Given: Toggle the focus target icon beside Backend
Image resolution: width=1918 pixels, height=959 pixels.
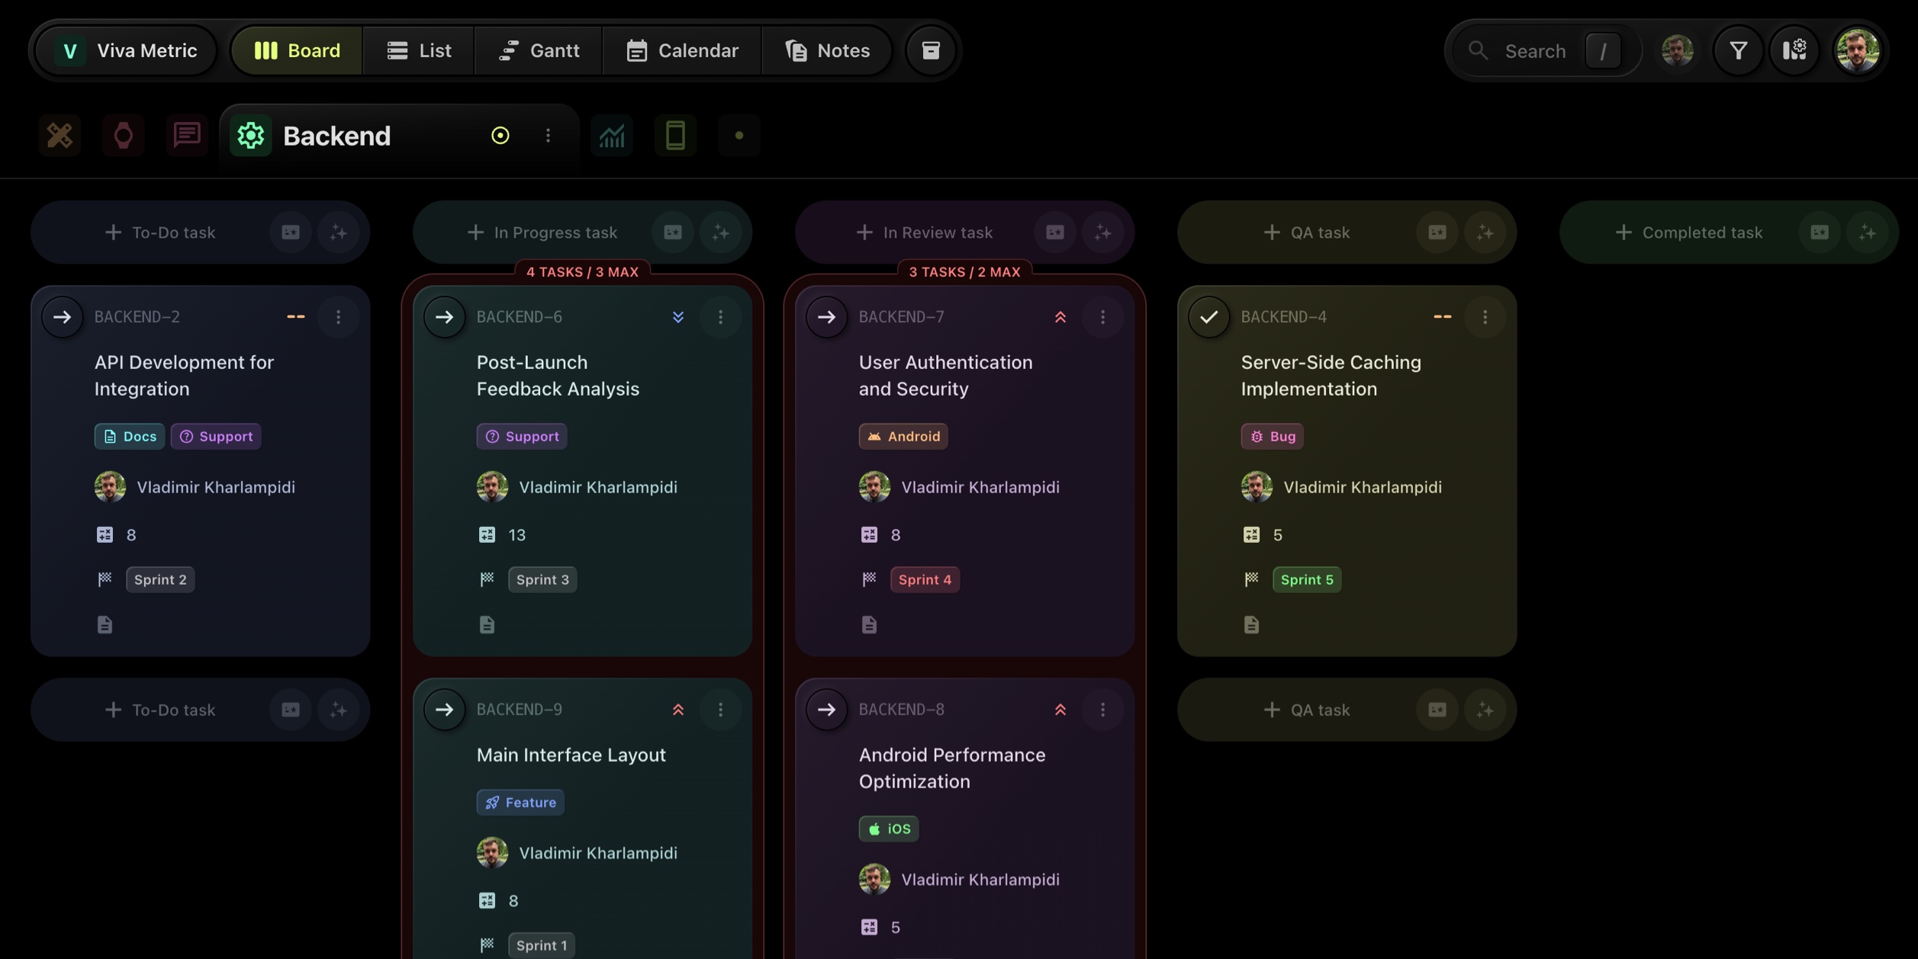Looking at the screenshot, I should [500, 135].
